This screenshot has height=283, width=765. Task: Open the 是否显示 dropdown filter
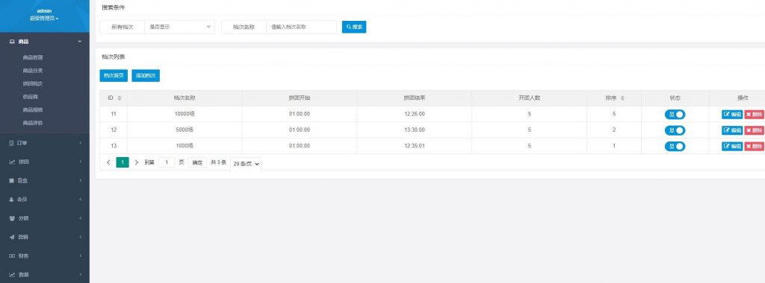[x=179, y=28]
